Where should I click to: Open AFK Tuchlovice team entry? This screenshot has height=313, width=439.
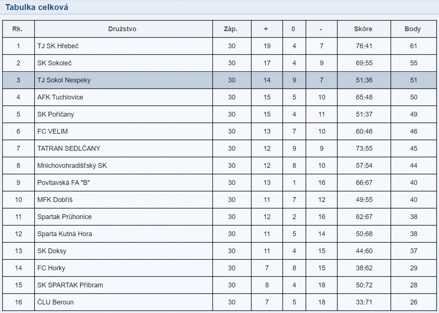pyautogui.click(x=60, y=97)
